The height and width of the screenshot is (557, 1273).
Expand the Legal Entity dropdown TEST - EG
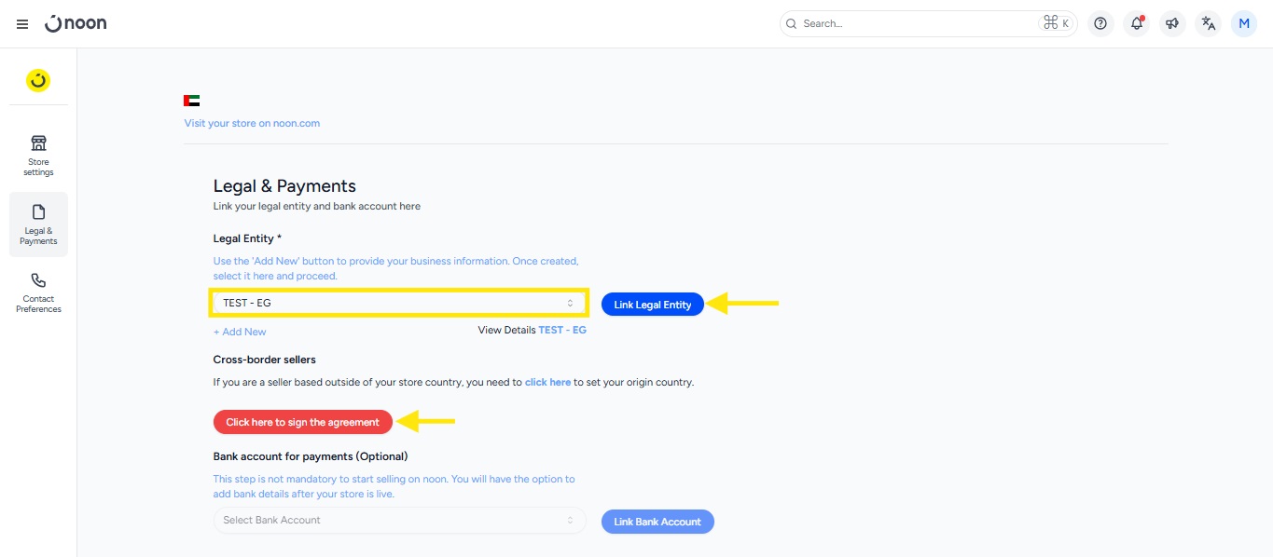click(399, 303)
